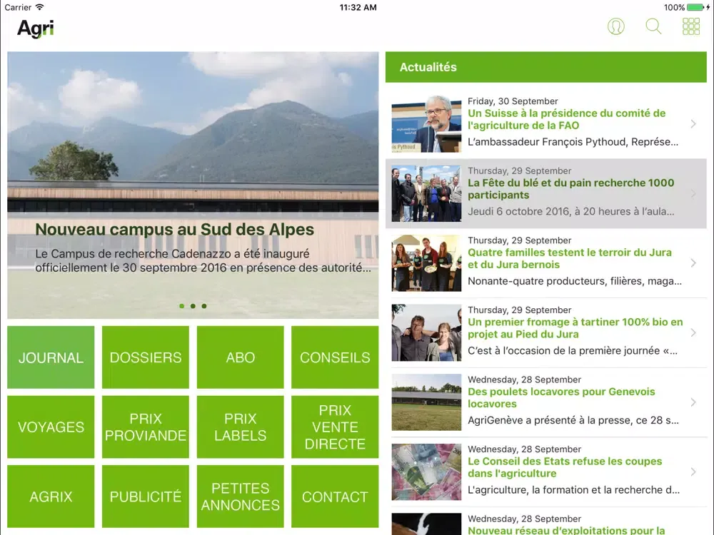Tap the Carrier label in status bar
This screenshot has height=535, width=714.
tap(19, 7)
